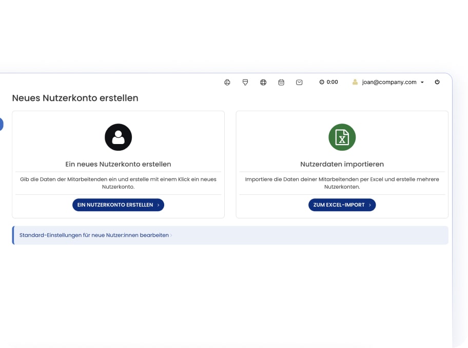Viewport: 468px width, 348px height.
Task: Open the mail envelope icon
Action: 299,82
